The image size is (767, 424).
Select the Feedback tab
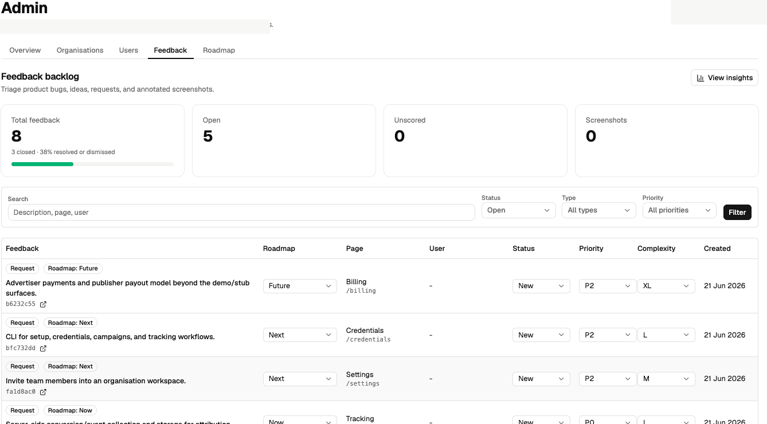click(x=170, y=50)
